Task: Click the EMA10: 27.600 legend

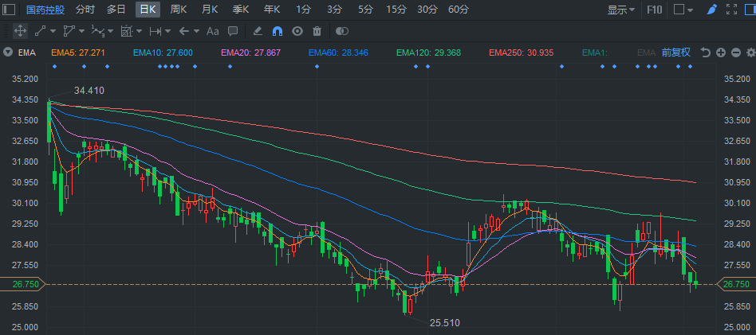Action: (x=163, y=53)
